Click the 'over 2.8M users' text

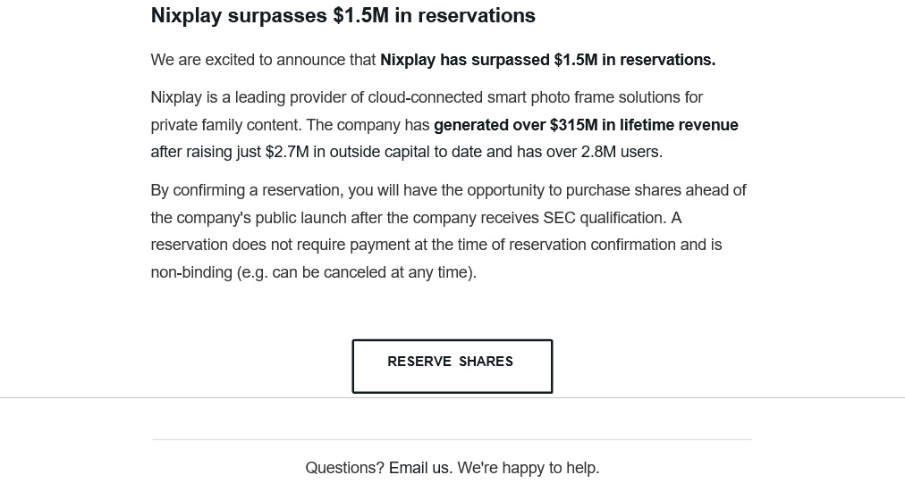pyautogui.click(x=603, y=152)
